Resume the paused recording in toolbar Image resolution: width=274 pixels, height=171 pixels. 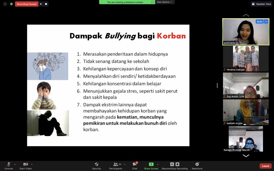[172, 164]
